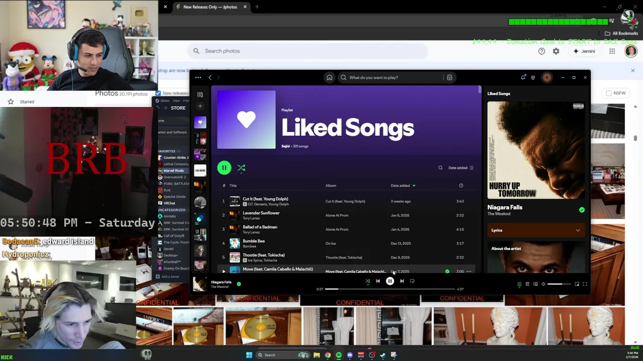The height and width of the screenshot is (361, 643).
Task: Pause playback from the bottom player bar
Action: click(390, 281)
